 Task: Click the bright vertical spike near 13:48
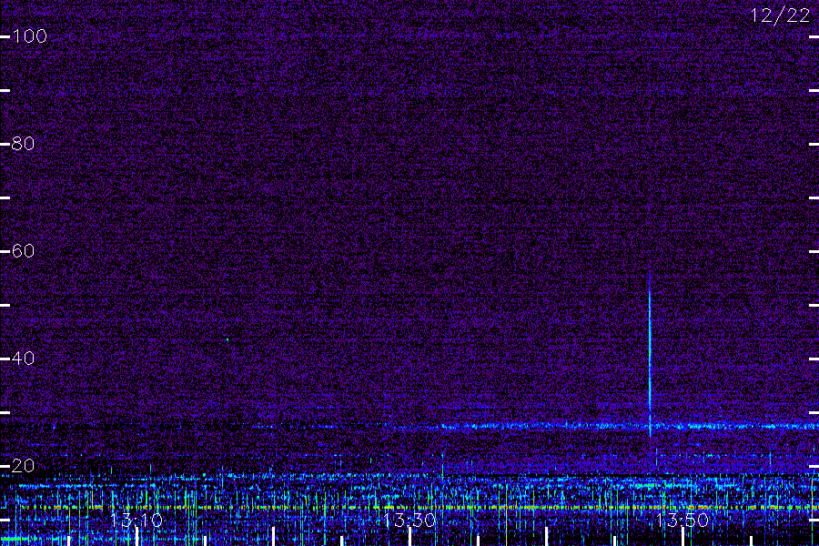pyautogui.click(x=650, y=353)
